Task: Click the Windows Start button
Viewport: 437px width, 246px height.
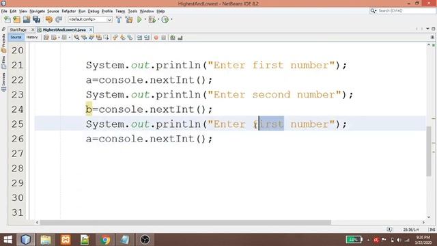Action: tap(8, 240)
